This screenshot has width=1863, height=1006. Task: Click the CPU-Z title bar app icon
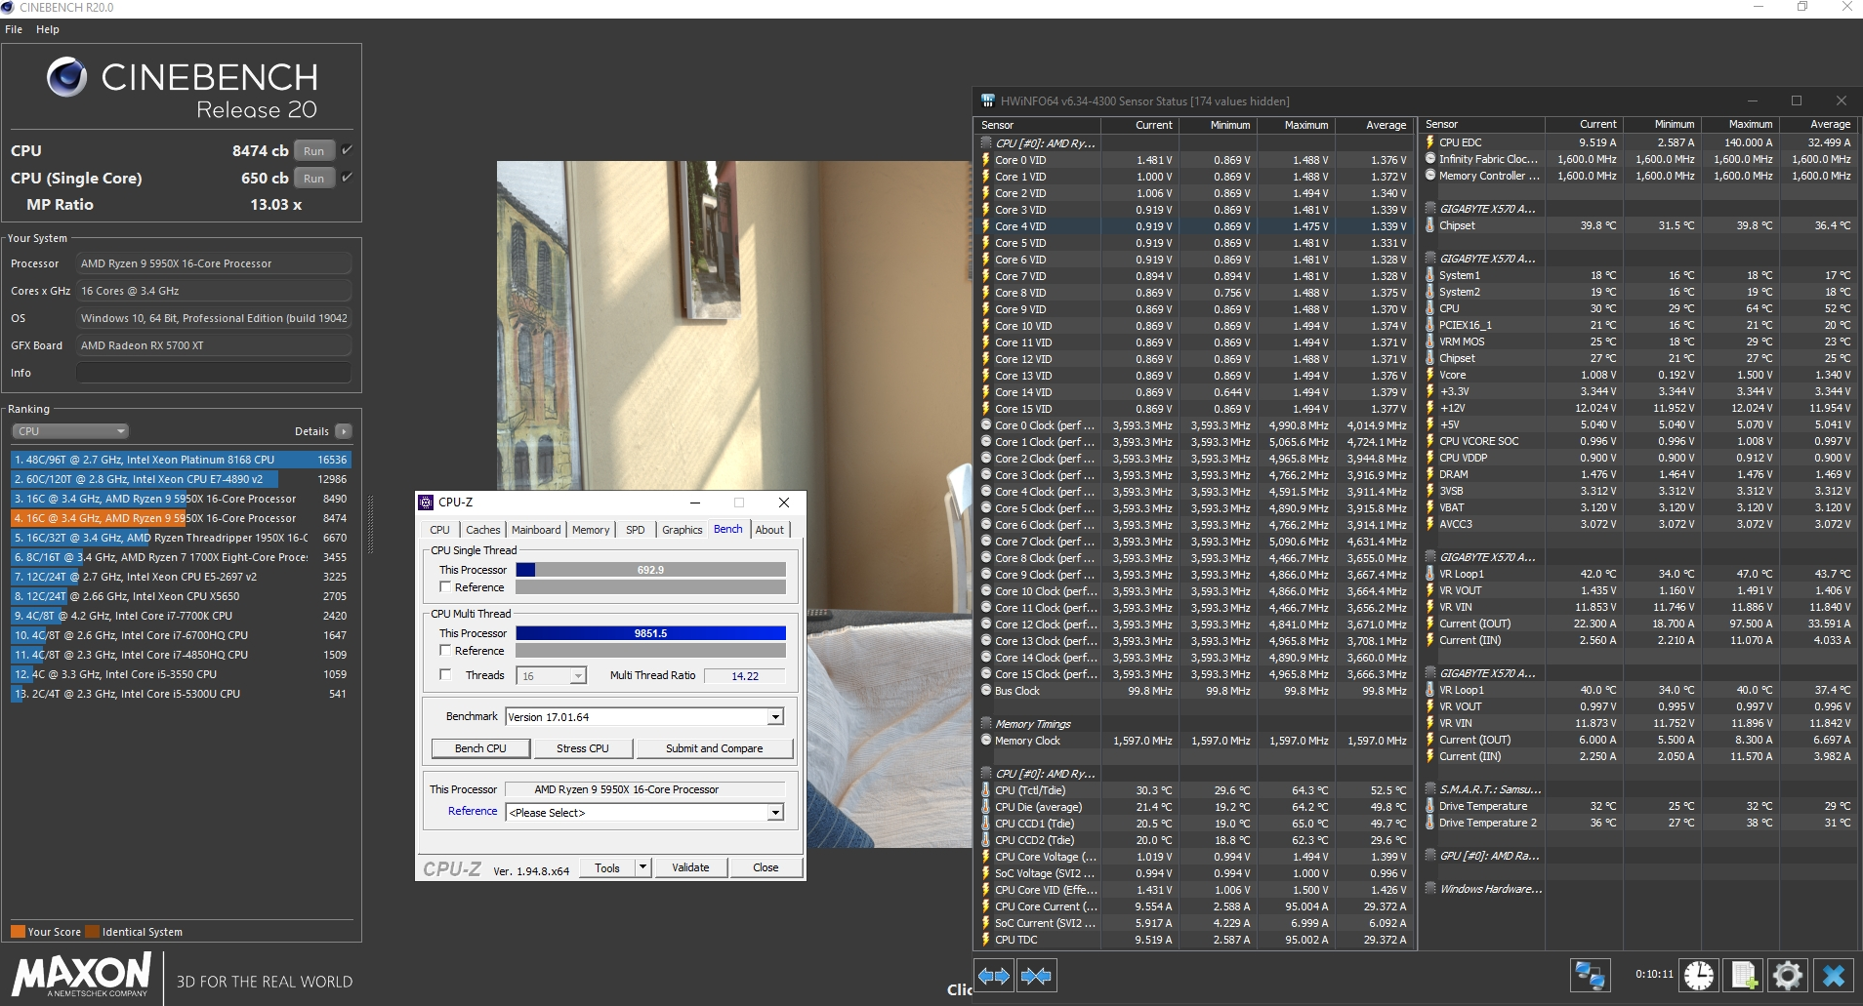point(426,503)
